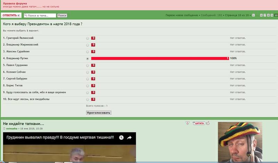Open the Правила форума link
278x163 pixels.
coord(13,3)
